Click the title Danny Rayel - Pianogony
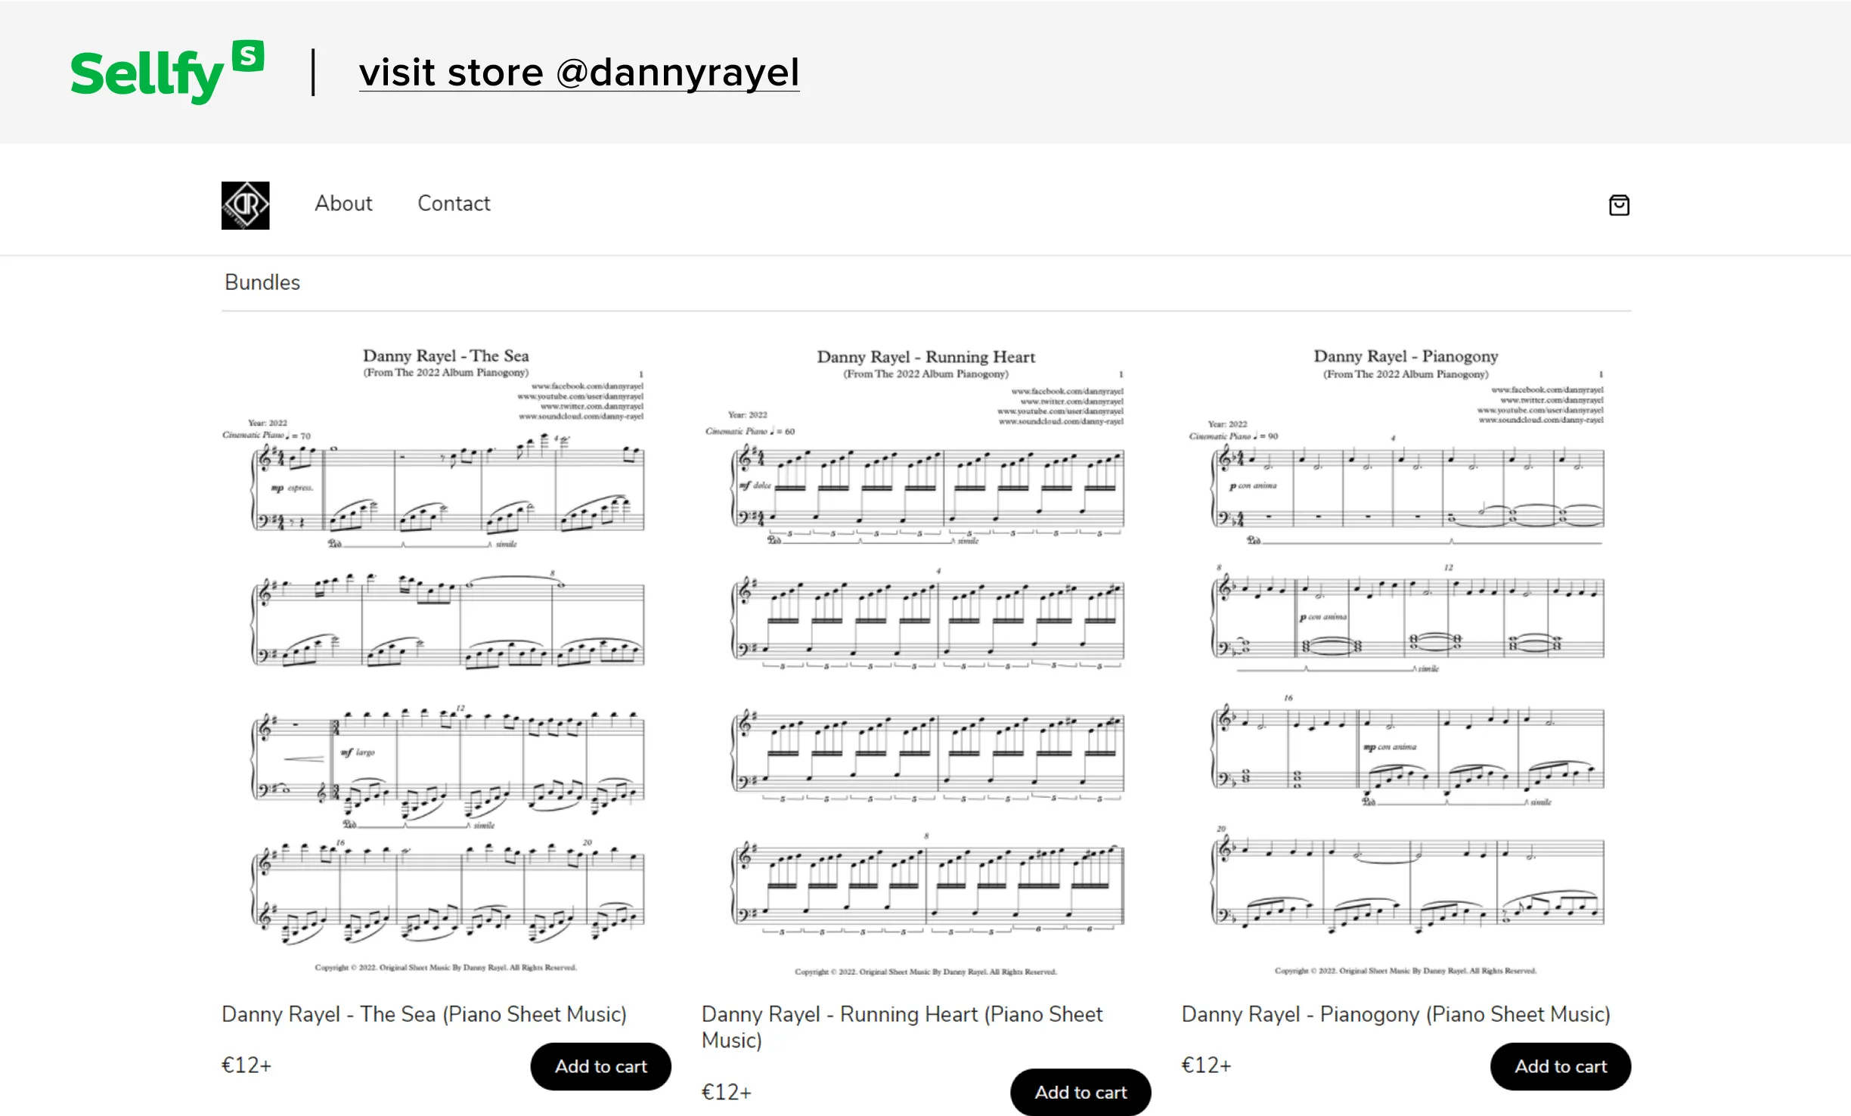Image resolution: width=1851 pixels, height=1116 pixels. [x=1396, y=1014]
